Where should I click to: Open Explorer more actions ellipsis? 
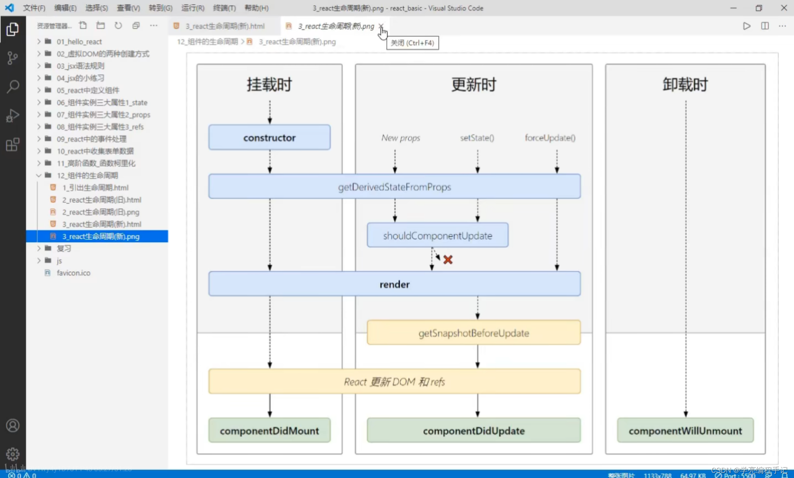tap(154, 26)
